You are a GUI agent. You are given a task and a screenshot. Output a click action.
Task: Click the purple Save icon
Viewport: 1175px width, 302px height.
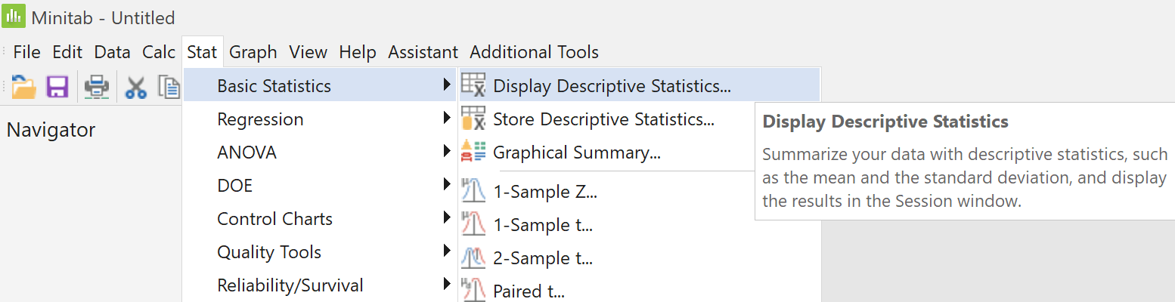pos(58,87)
